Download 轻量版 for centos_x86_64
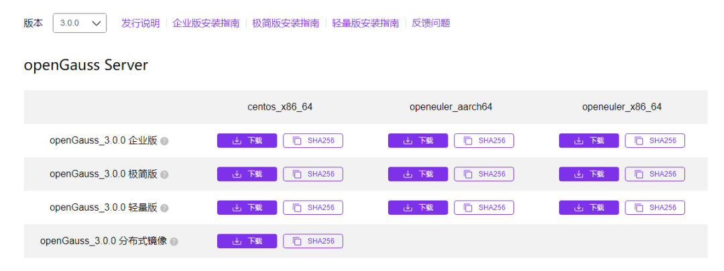This screenshot has height=271, width=724. 247,207
